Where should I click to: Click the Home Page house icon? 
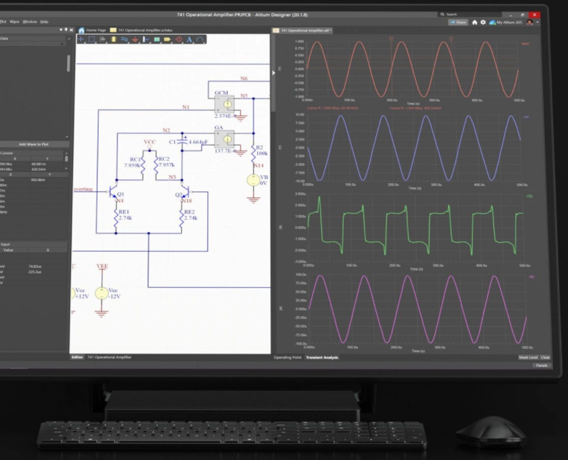coord(81,30)
